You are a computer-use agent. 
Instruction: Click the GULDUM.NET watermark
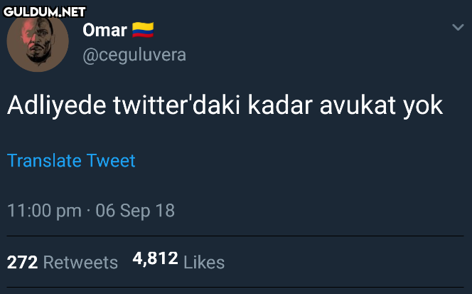coord(44,11)
